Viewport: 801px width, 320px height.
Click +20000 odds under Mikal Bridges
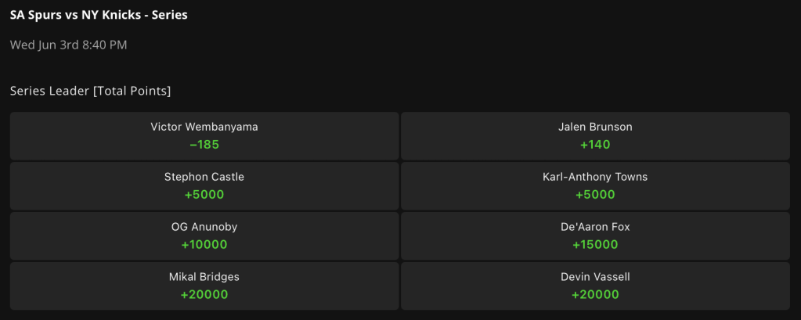[x=204, y=295]
